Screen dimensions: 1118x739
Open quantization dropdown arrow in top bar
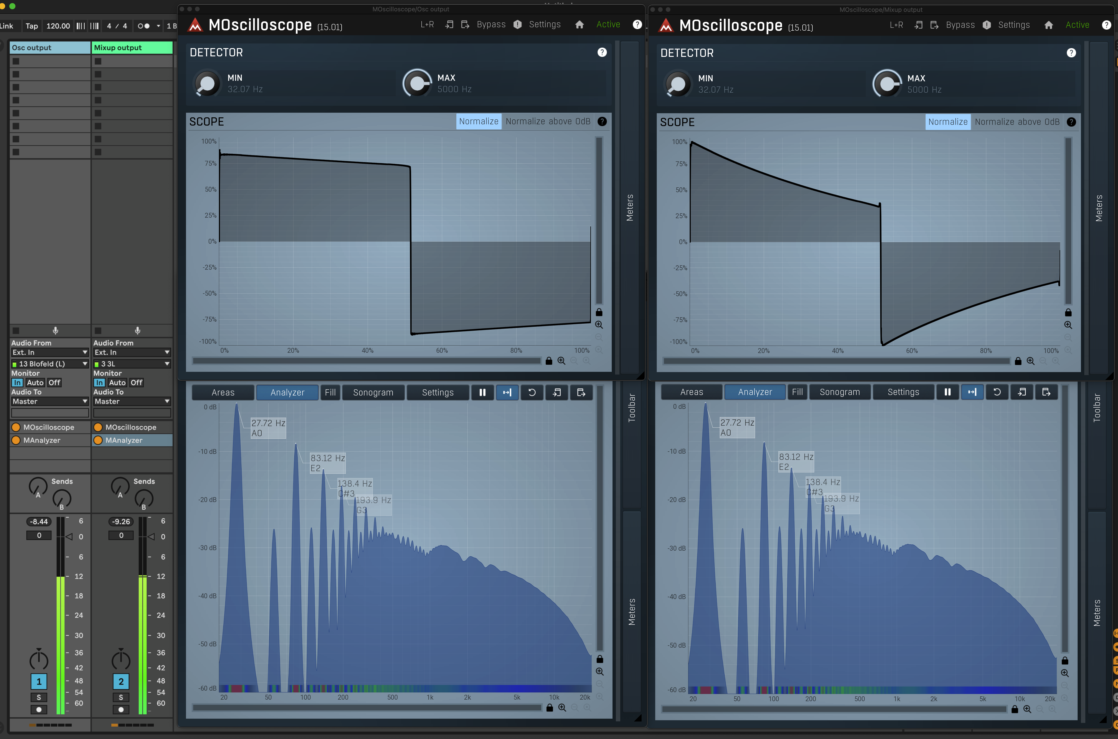(158, 26)
